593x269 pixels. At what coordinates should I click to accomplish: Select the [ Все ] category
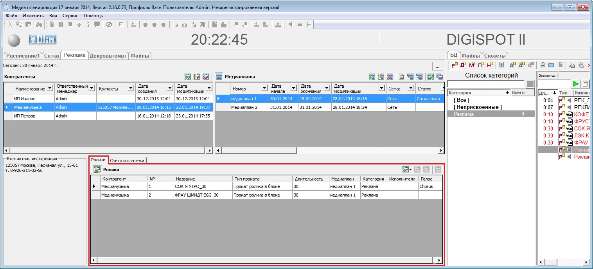[x=462, y=100]
